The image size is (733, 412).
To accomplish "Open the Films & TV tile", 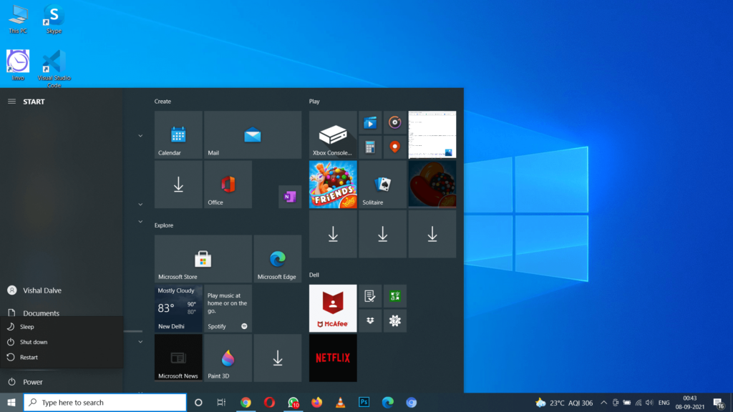I will [369, 122].
